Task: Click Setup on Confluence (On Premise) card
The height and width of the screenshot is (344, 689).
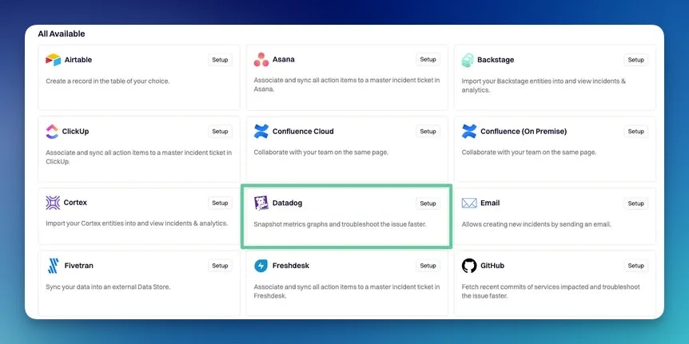Action: pyautogui.click(x=635, y=132)
